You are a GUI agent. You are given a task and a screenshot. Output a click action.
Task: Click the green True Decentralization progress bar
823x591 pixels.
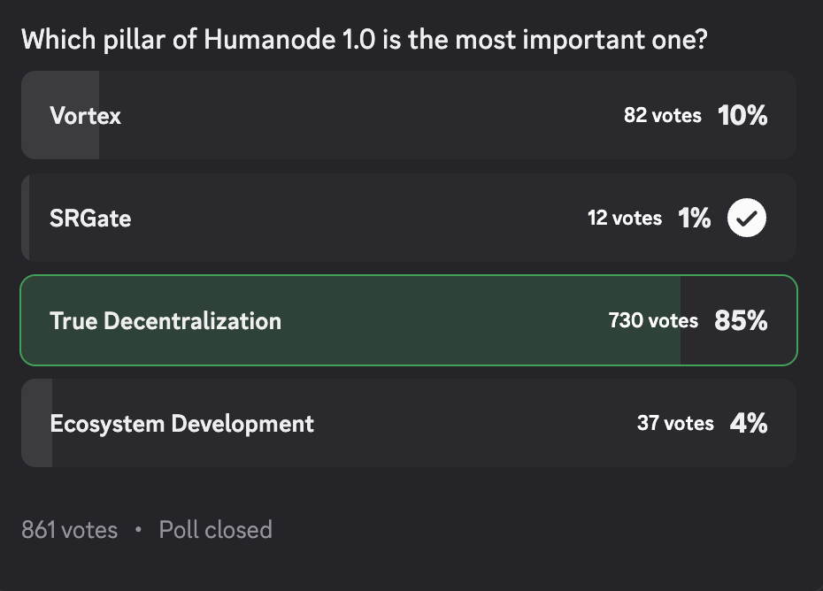[x=350, y=320]
